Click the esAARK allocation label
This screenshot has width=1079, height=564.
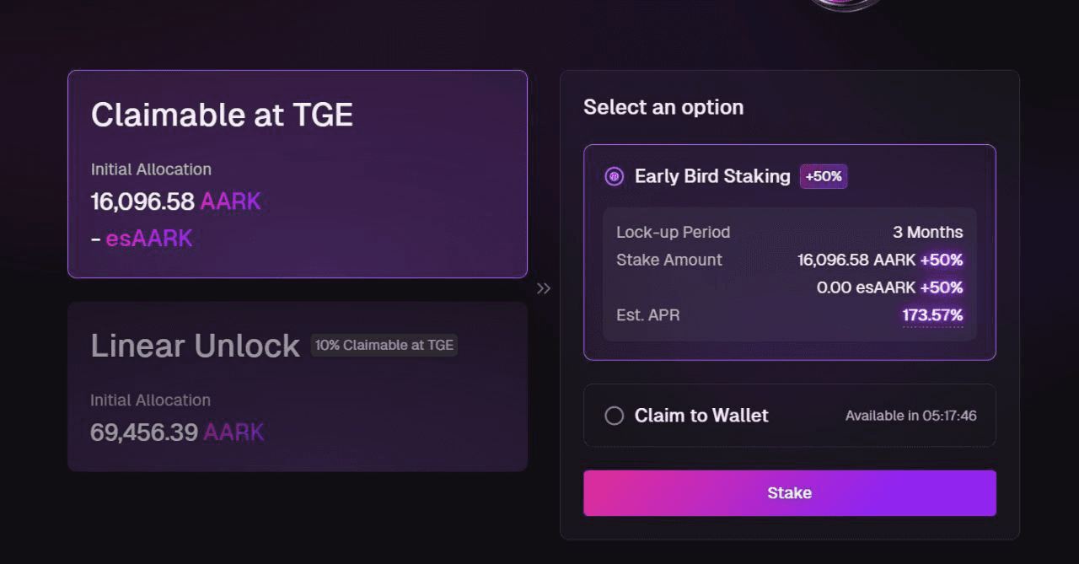148,239
